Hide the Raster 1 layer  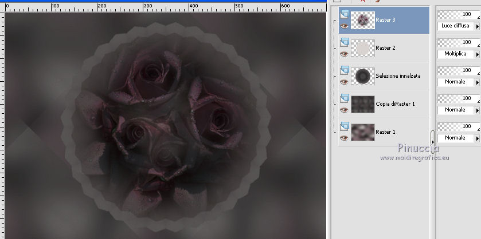pyautogui.click(x=344, y=138)
